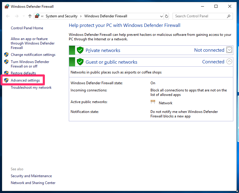Click the firewall state value 'On'

click(x=153, y=83)
